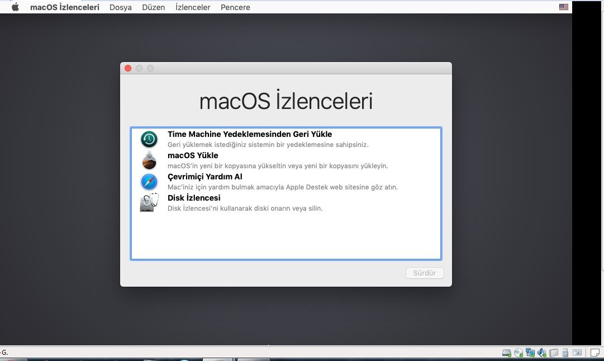
Task: Click the sound card speaker icon
Action: (x=542, y=353)
